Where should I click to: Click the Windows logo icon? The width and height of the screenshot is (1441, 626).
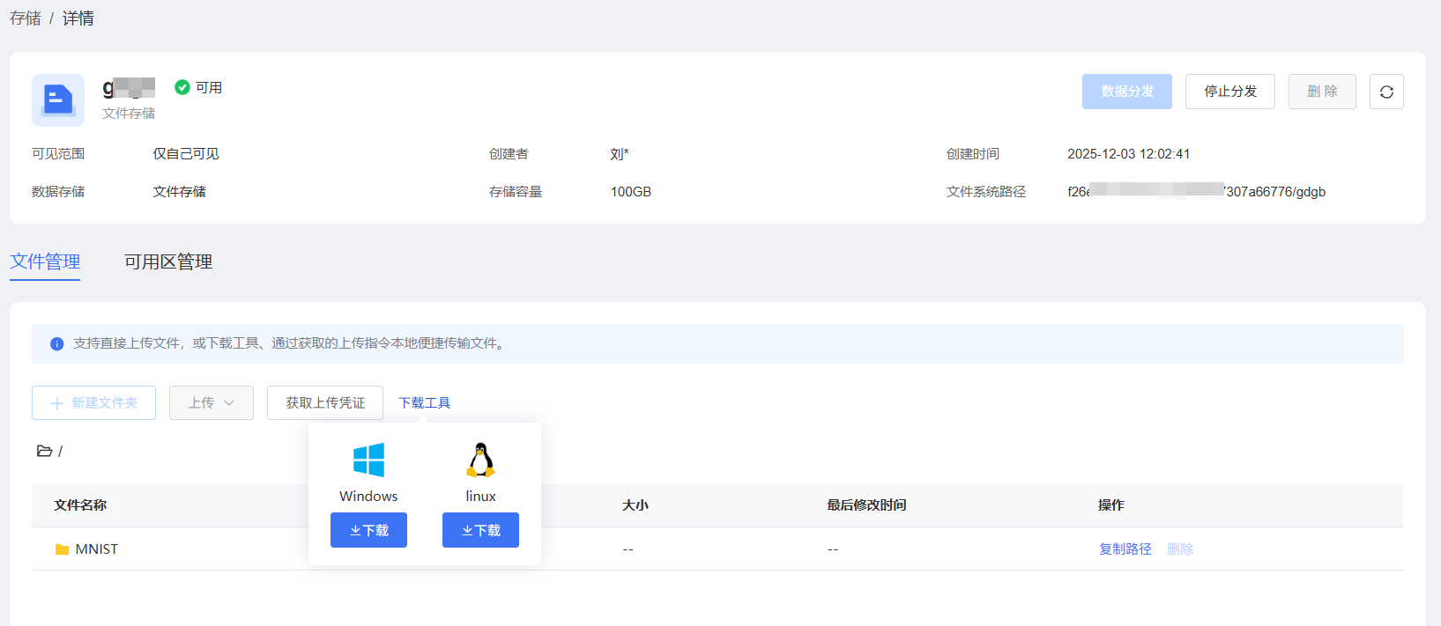tap(368, 460)
